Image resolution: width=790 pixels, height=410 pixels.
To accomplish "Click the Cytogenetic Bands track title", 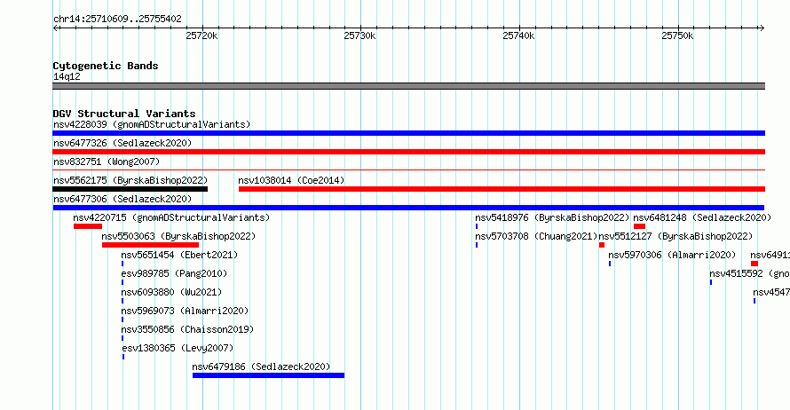I will [106, 66].
